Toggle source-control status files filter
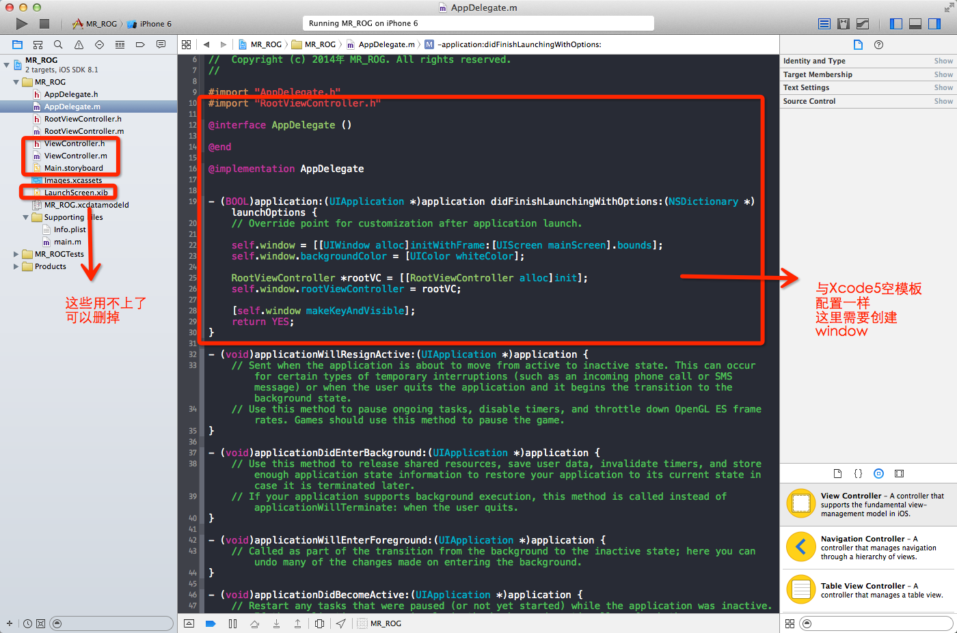The image size is (957, 633). [40, 623]
